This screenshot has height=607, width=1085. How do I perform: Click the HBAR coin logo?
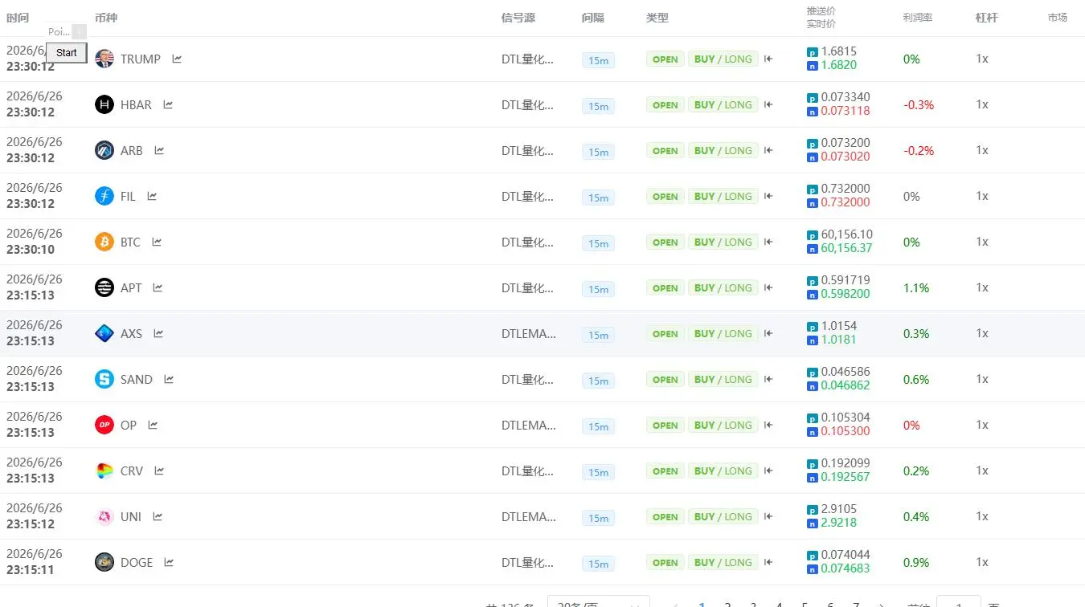[104, 104]
